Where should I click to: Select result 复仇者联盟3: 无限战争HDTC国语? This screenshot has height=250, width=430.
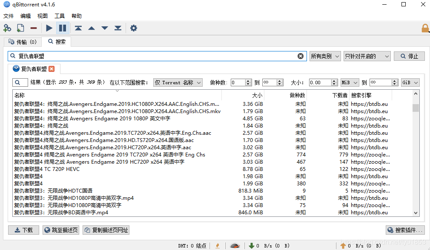(x=53, y=191)
